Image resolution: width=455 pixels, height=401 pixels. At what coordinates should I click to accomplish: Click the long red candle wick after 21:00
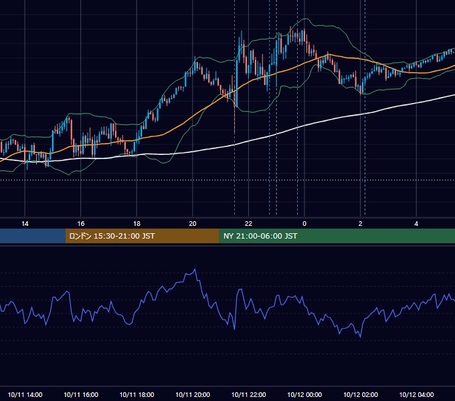click(234, 120)
